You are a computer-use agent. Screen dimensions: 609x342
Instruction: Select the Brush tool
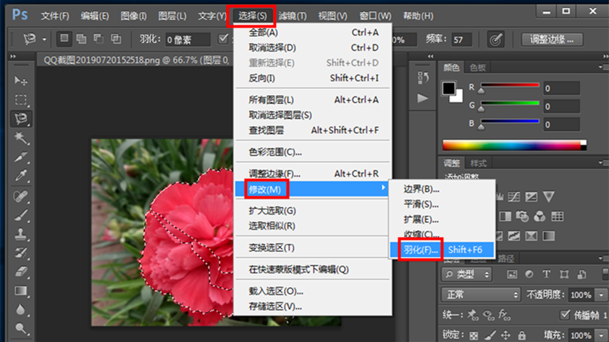click(x=20, y=214)
